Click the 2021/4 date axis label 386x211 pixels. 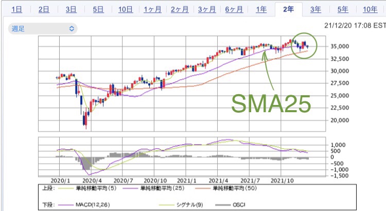pyautogui.click(x=218, y=181)
